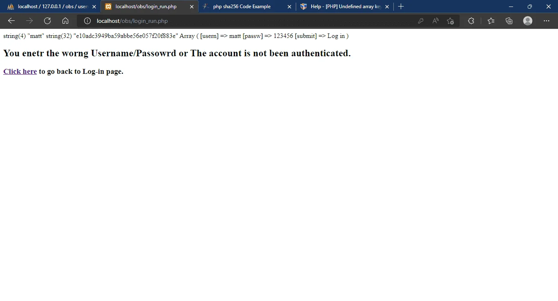The image size is (558, 301).
Task: Click 'to go back to Log-in page' text
Action: 81,71
